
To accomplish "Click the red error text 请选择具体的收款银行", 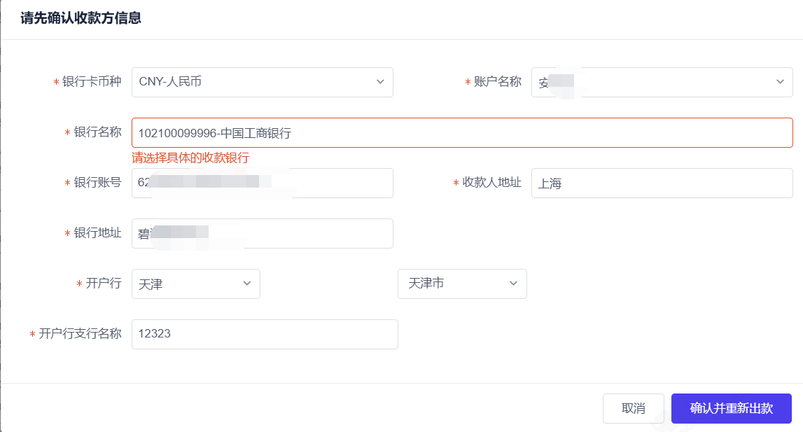I will point(190,158).
